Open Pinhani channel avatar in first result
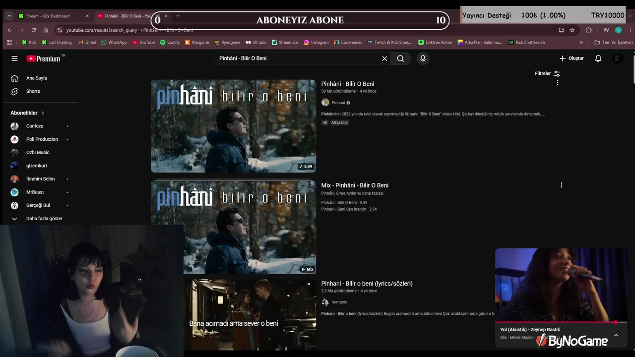This screenshot has height=357, width=635. (325, 103)
